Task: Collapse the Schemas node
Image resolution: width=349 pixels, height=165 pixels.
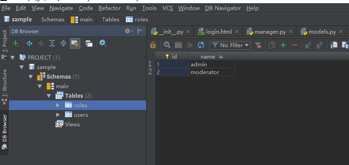Action: [x=30, y=77]
